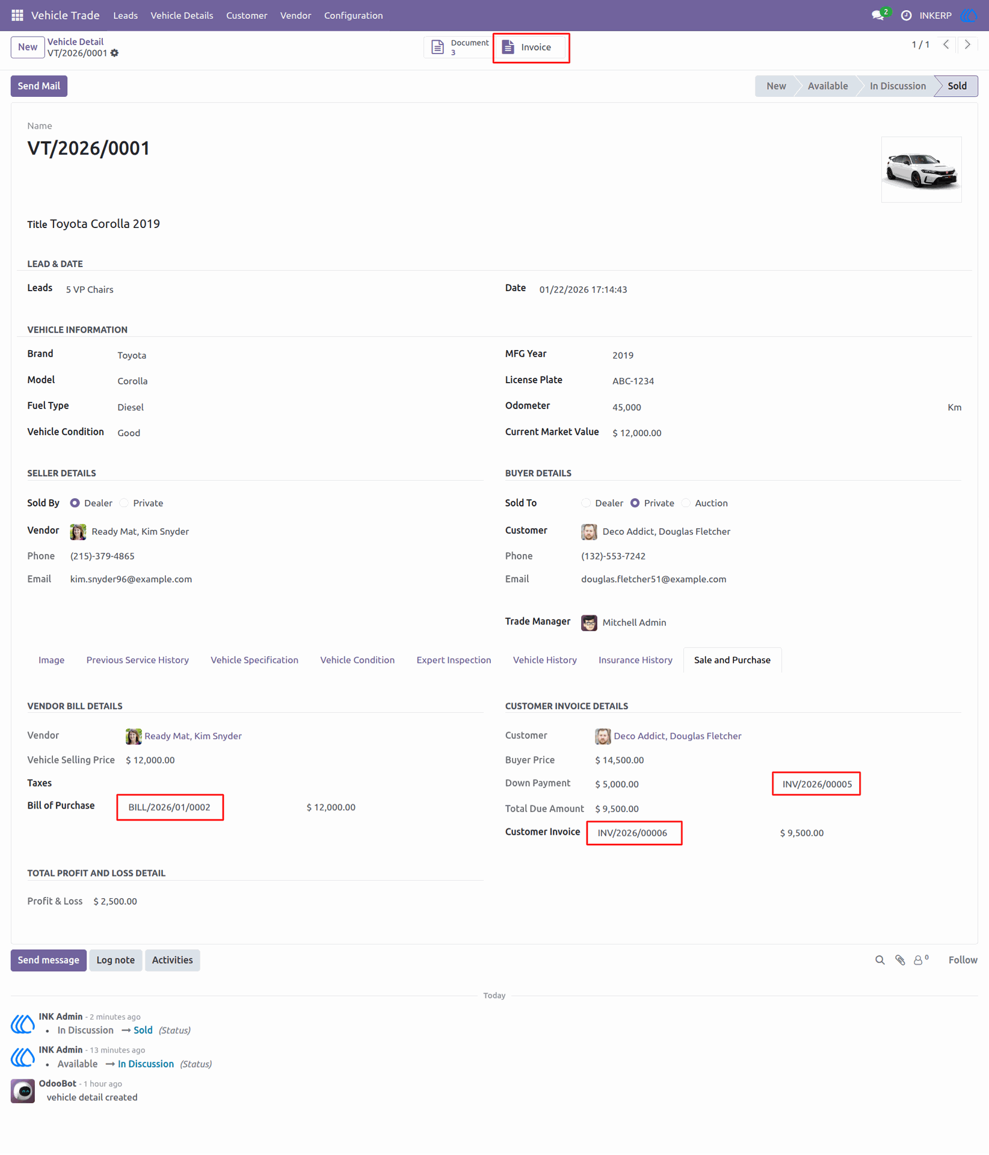
Task: Open the gear actions menu beside VT/2026/0001
Action: (x=115, y=54)
